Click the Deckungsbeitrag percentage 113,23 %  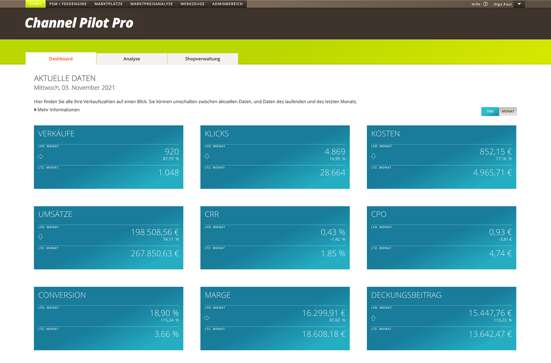(x=503, y=320)
